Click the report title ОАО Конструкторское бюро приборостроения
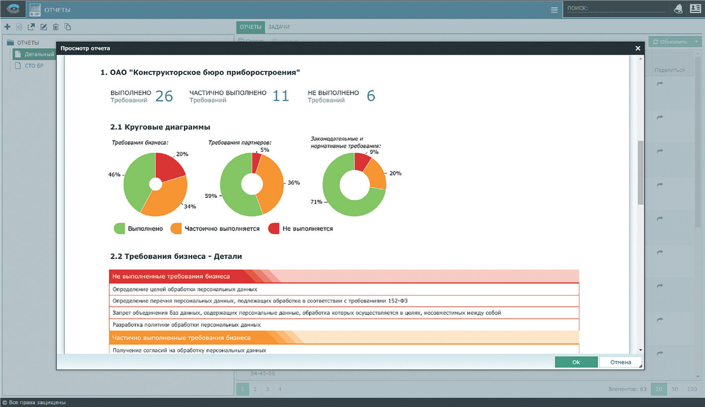This screenshot has height=407, width=705. (200, 73)
